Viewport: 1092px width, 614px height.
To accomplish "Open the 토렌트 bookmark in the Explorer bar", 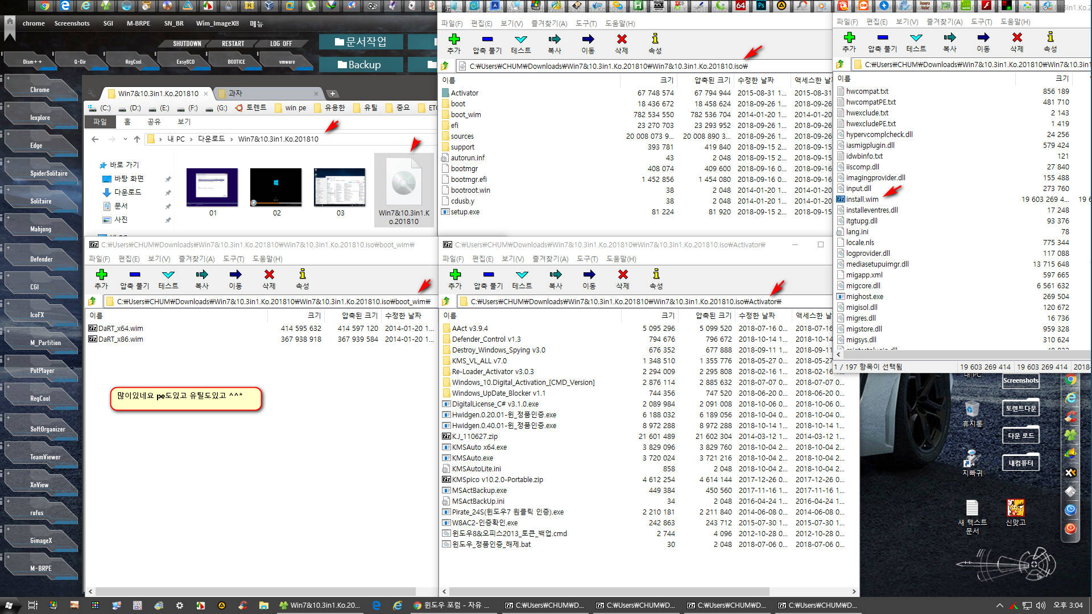I will pyautogui.click(x=251, y=107).
